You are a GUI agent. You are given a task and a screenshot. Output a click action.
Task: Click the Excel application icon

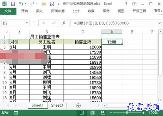point(5,4)
